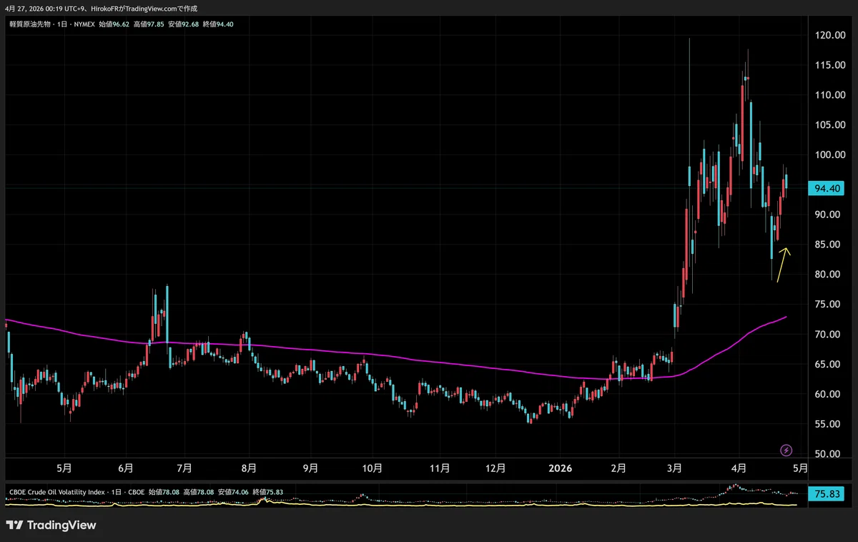
Task: Click the 始値78.08 volatility open value
Action: coord(164,492)
